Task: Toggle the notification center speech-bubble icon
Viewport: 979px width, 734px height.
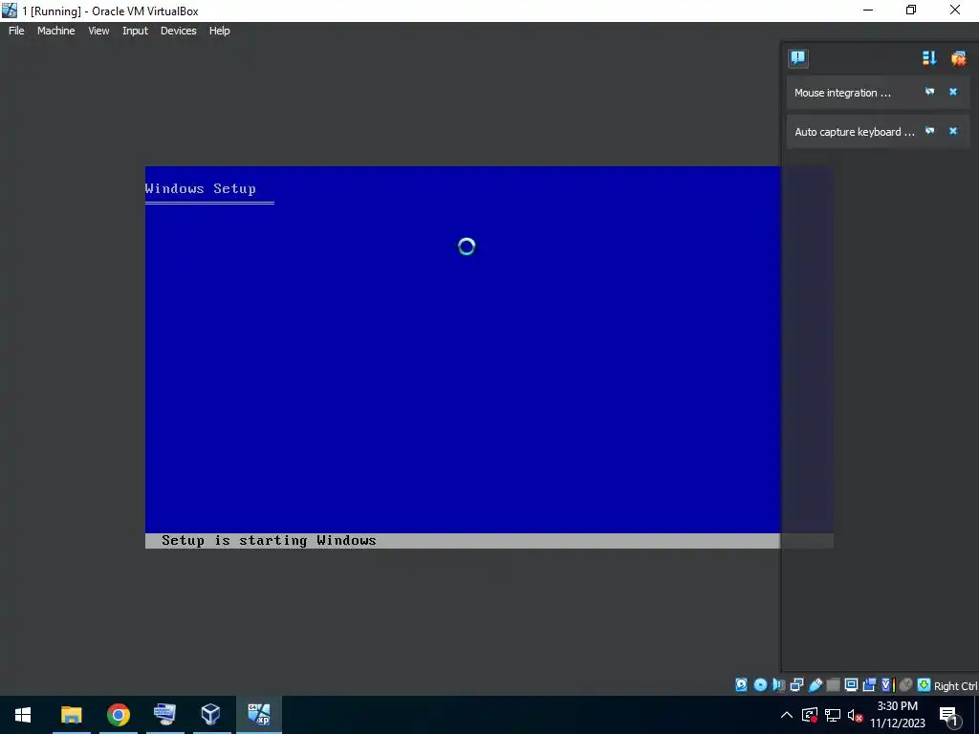Action: coord(798,58)
